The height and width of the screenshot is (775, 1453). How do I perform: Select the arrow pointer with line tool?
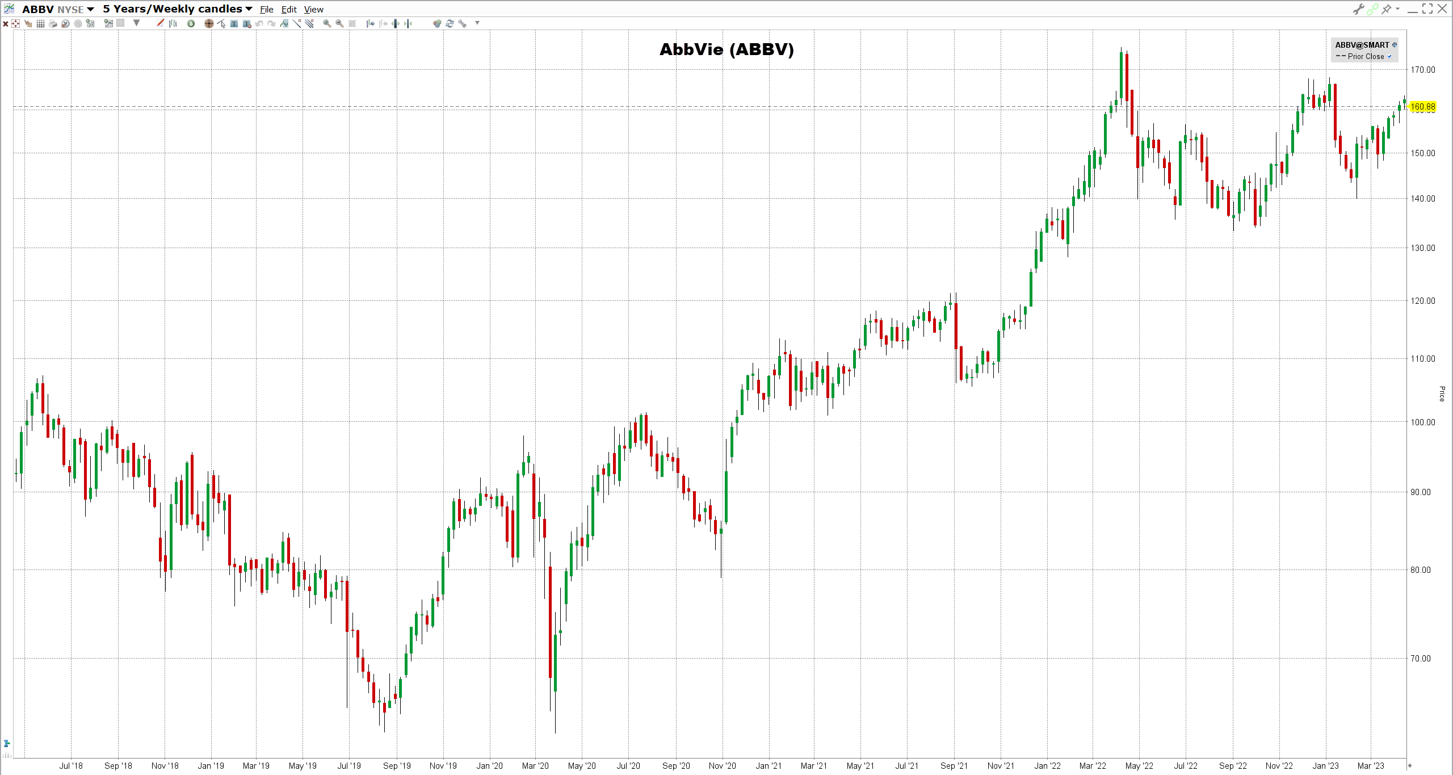(221, 24)
